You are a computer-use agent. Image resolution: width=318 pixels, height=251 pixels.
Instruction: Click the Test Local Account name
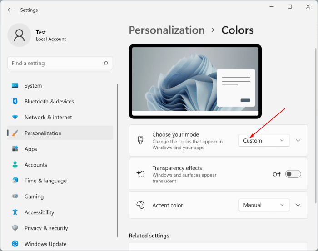51,35
